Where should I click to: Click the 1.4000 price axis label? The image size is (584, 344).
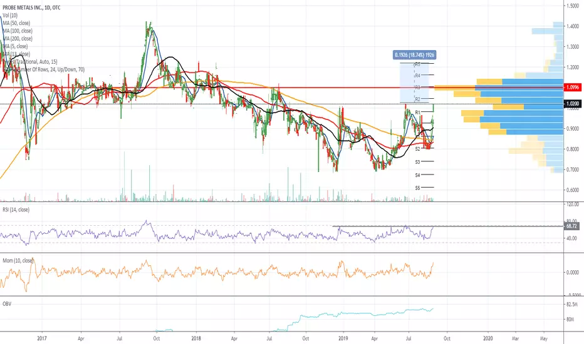tap(573, 26)
